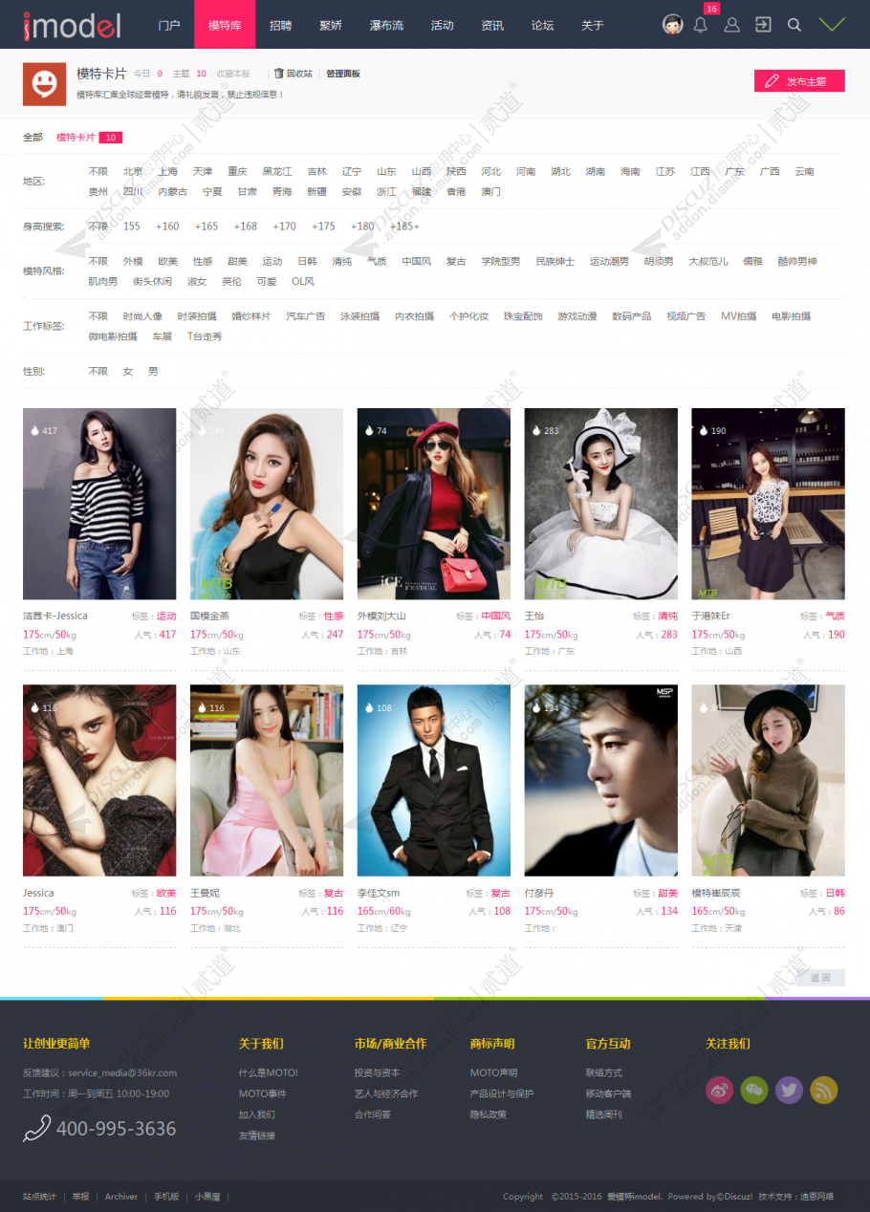Open the search magnifier icon
The image size is (870, 1212).
[794, 25]
